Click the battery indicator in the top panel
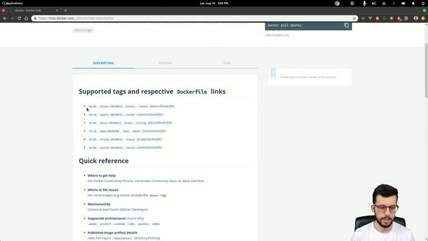The height and width of the screenshot is (241, 428). coord(403,3)
